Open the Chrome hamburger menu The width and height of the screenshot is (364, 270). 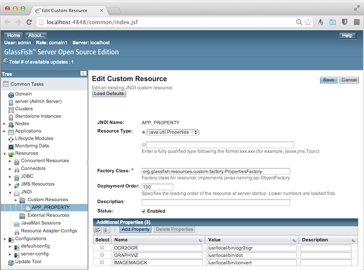(356, 22)
